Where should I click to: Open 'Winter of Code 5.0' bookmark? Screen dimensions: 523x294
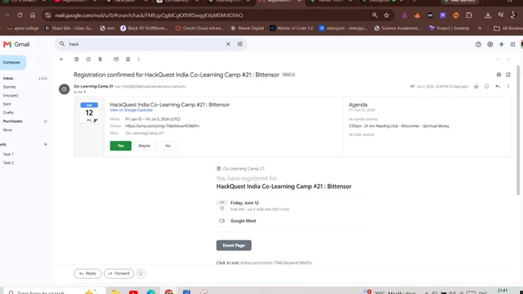coord(291,28)
